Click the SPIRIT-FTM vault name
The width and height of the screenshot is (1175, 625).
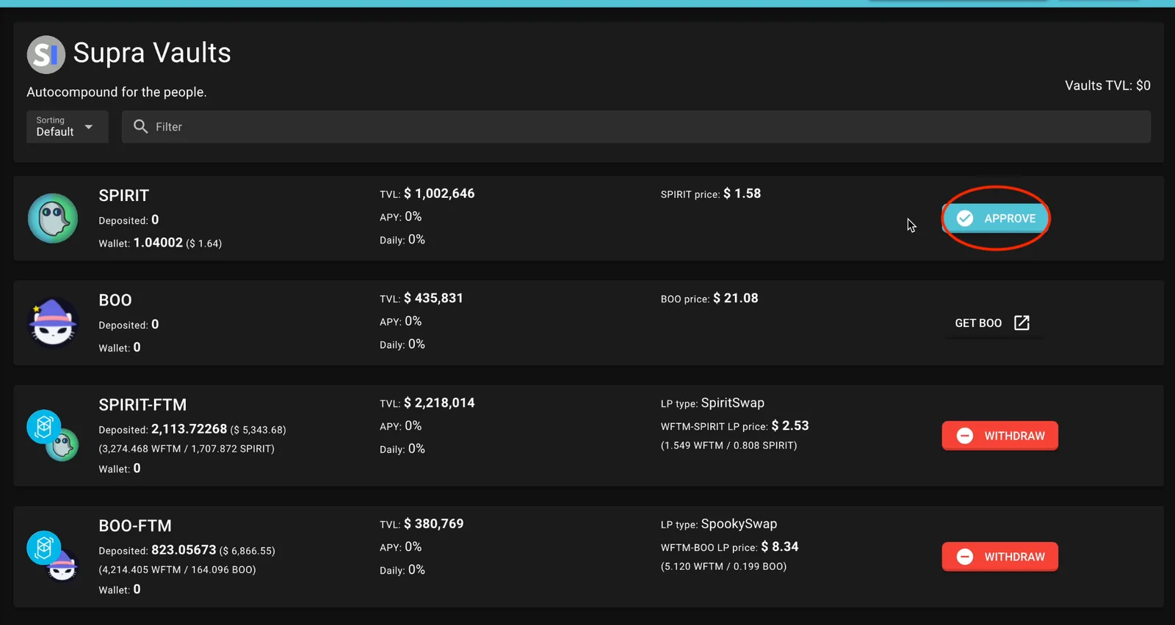[142, 405]
